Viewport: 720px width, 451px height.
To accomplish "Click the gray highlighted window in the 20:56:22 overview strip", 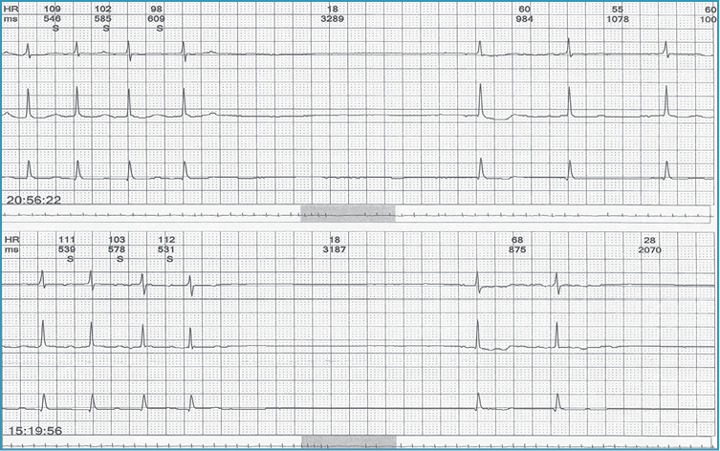I will pos(348,214).
